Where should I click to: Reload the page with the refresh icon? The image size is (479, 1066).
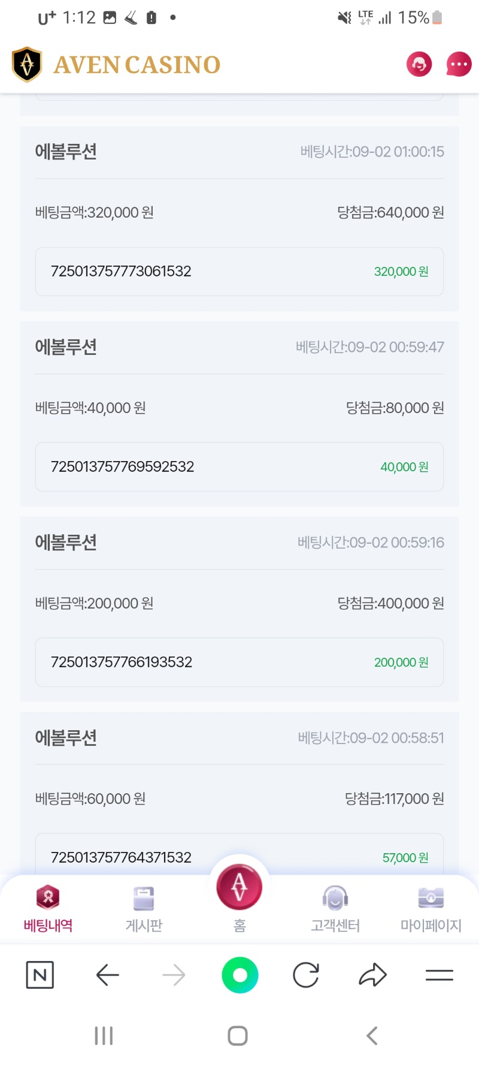[x=306, y=975]
